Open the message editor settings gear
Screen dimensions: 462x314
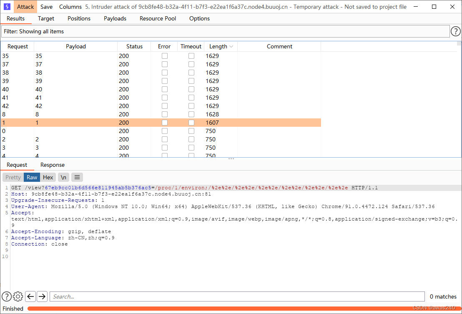pyautogui.click(x=18, y=296)
